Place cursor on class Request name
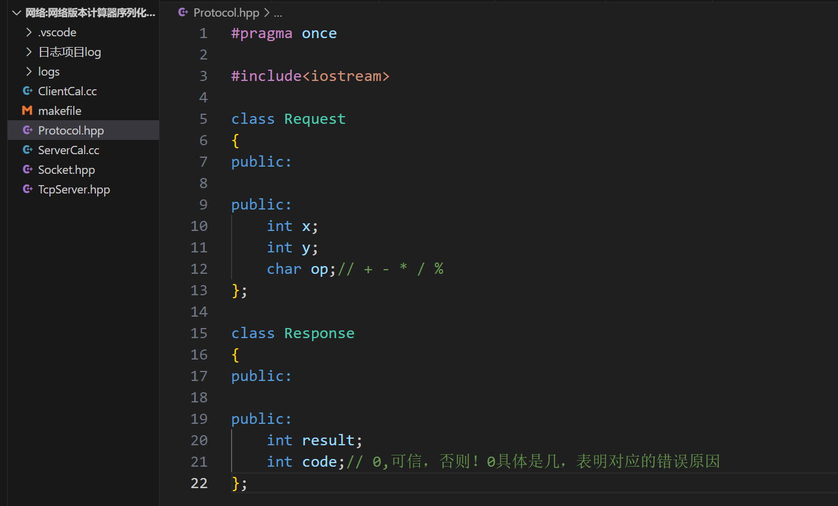This screenshot has width=838, height=506. click(314, 119)
